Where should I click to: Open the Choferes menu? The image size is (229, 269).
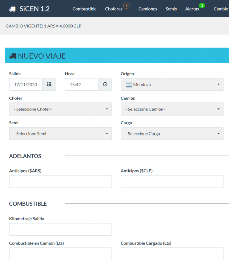coord(114,9)
